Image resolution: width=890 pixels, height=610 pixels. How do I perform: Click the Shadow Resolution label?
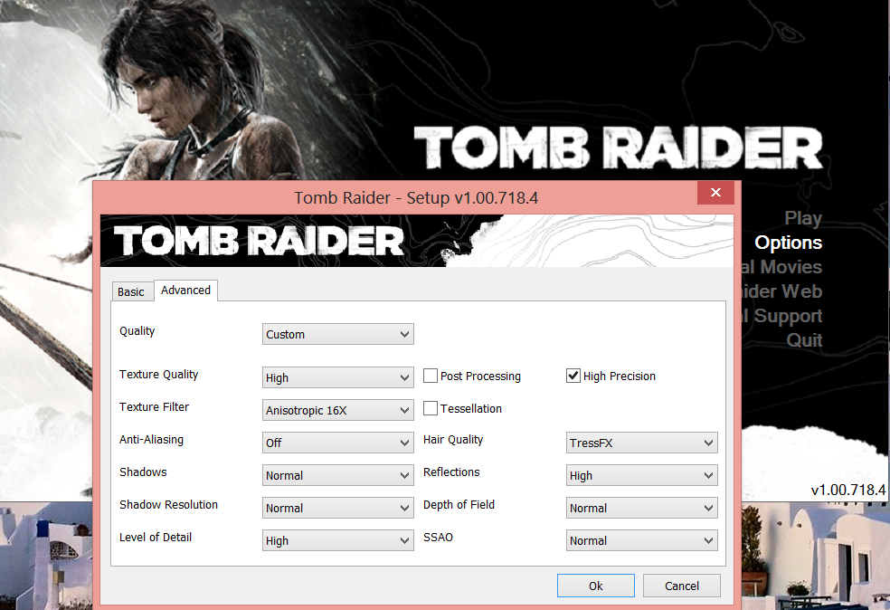point(168,505)
